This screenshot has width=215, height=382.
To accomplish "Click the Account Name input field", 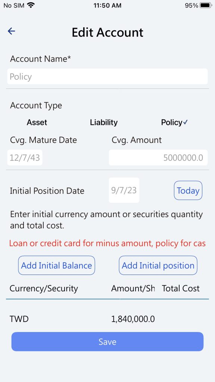I will click(x=107, y=76).
